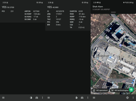Open the hamburger menu on the YES 4G 800 screen

49,98
